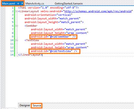The height and width of the screenshot is (109, 134).
Task: Switch to the Designer view tab
Action: [x=25, y=105]
